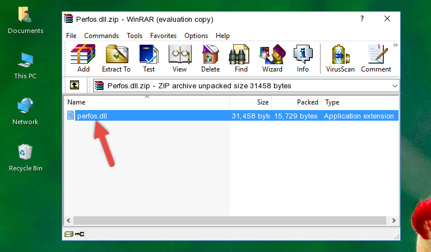Viewport: 431px width, 252px height.
Task: Click the horizontal scrollbar left arrow
Action: [69, 220]
